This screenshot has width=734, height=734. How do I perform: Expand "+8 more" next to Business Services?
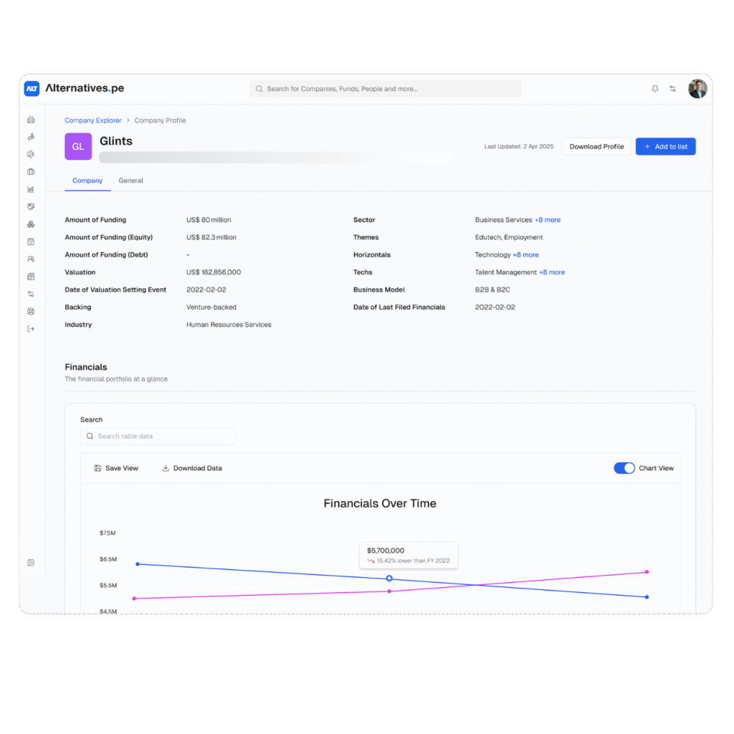tap(548, 220)
